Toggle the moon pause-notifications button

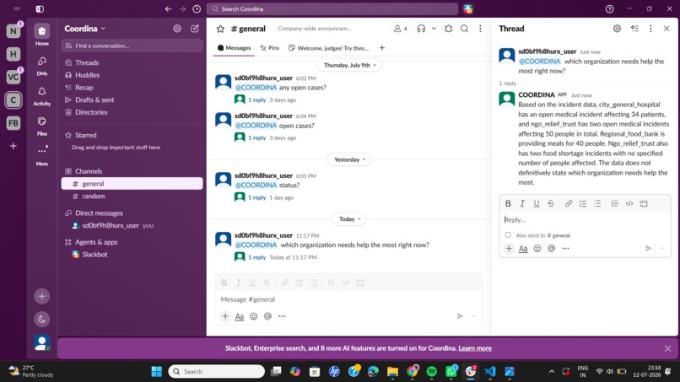[41, 320]
